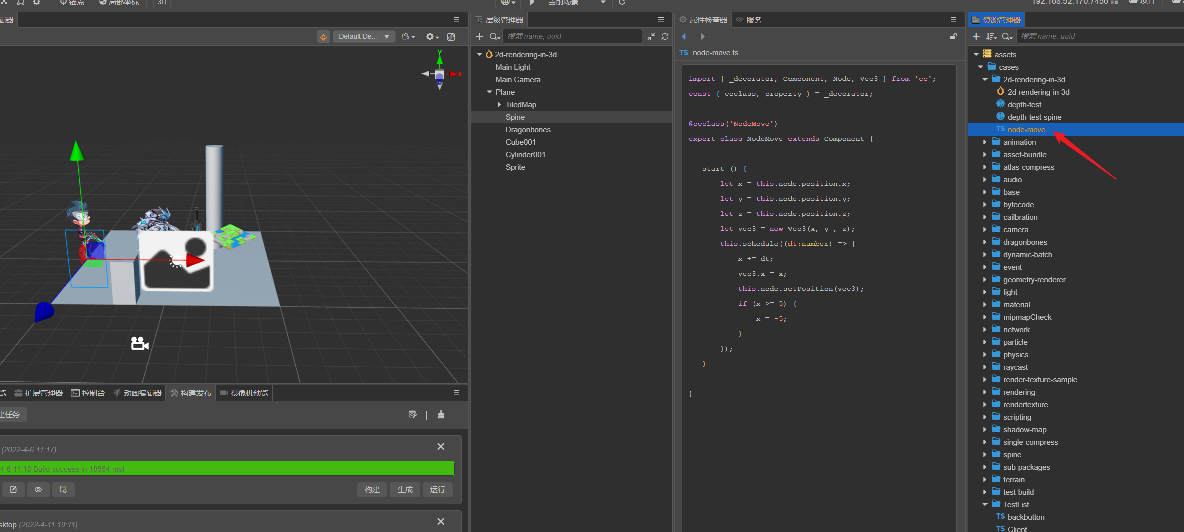Expand the animation folder in the assets tree
1184x532 pixels.
(985, 142)
